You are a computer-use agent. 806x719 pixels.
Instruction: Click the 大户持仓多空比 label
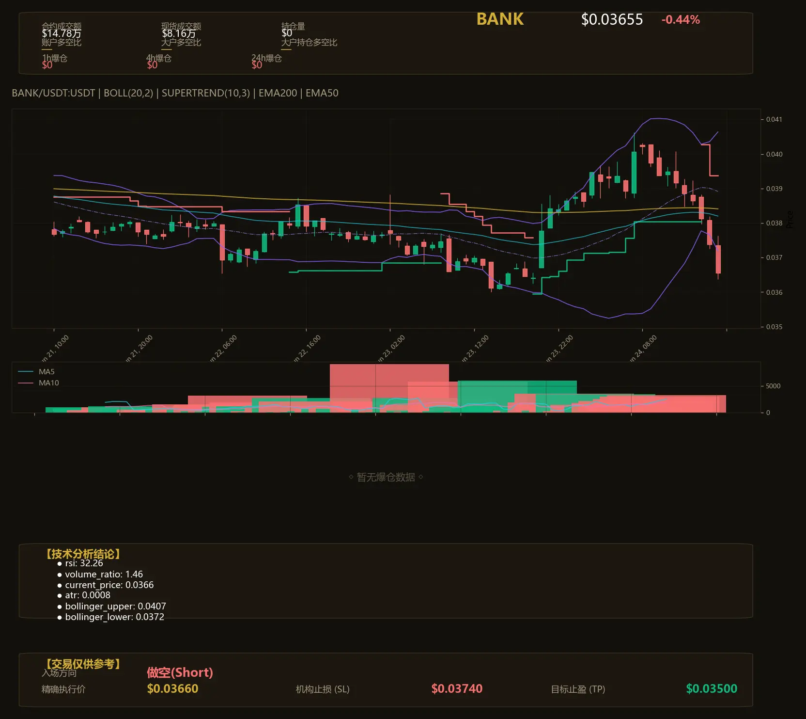coord(309,42)
